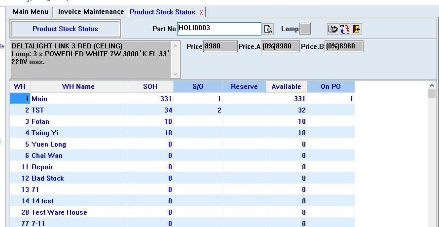Click the exit door icon
Screen dimensions: 439x227
356,29
